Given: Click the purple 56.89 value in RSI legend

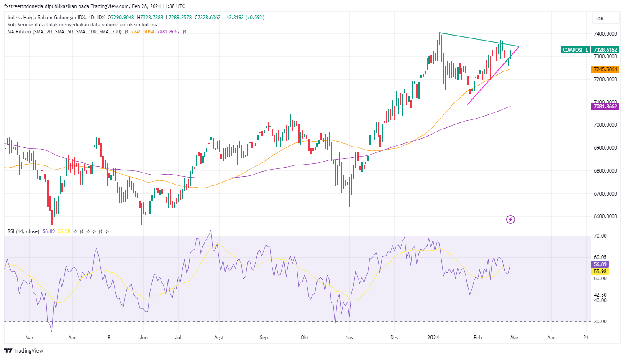Looking at the screenshot, I should pyautogui.click(x=49, y=231).
